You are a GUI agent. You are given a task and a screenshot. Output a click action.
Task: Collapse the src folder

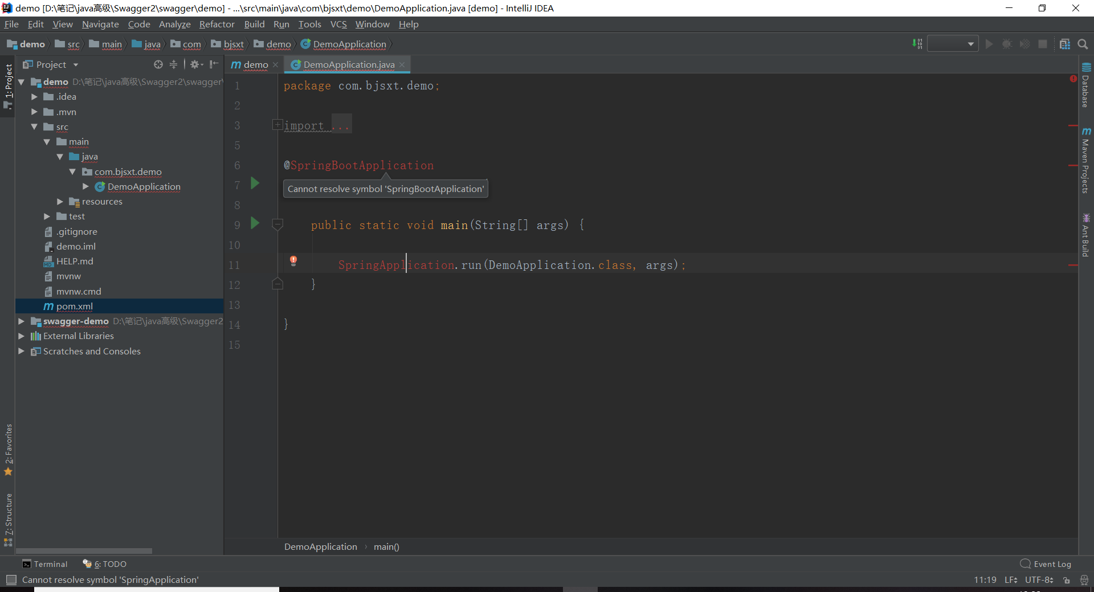34,126
